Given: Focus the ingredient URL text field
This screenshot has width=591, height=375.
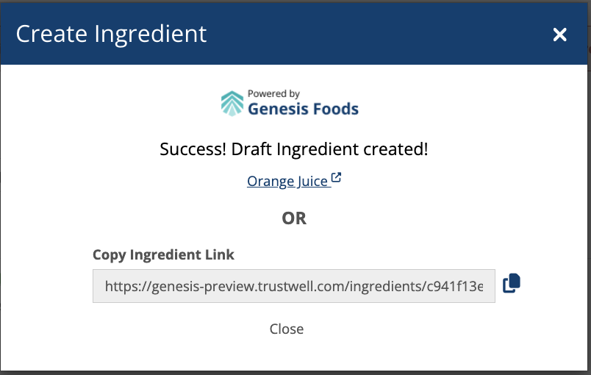Looking at the screenshot, I should [x=294, y=286].
